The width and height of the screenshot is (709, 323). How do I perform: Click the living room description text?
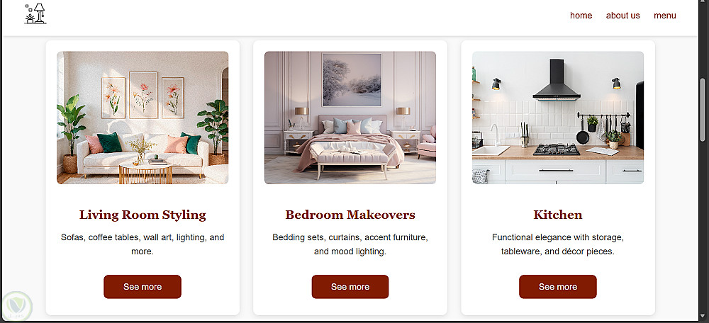143,244
